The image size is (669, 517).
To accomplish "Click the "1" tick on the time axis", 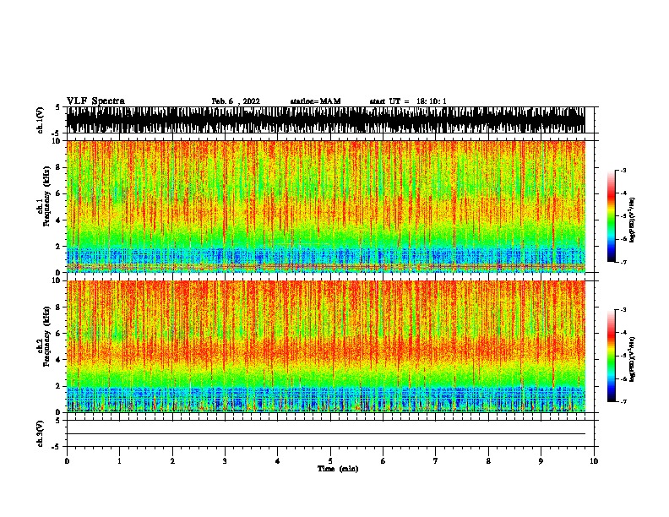I will 119,461.
